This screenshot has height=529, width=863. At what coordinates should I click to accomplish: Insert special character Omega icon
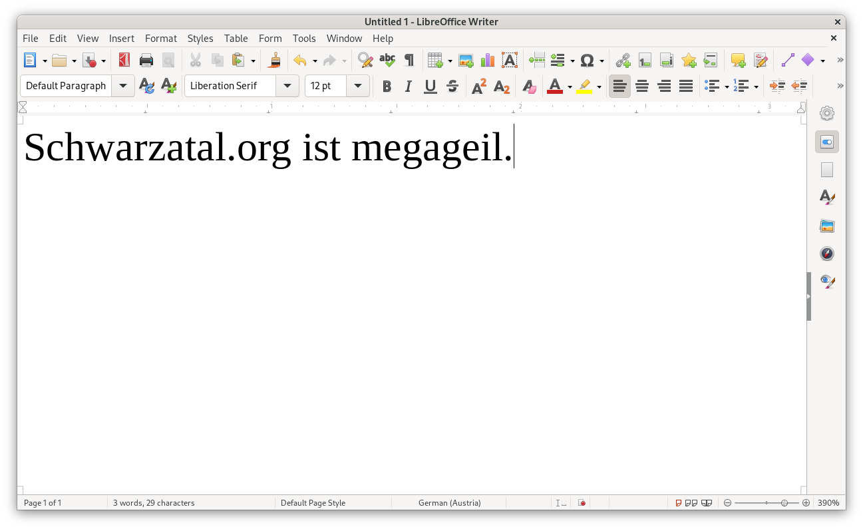(587, 61)
